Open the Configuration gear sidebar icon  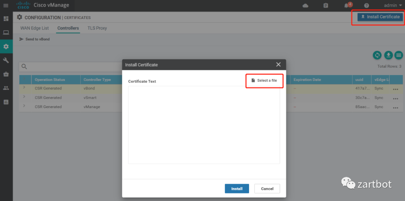click(x=6, y=47)
